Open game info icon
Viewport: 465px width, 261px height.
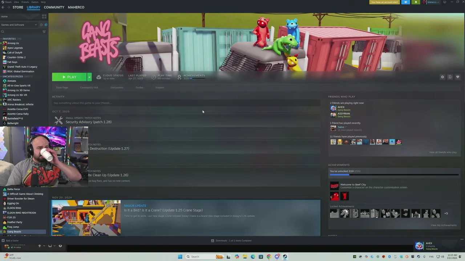tap(450, 77)
